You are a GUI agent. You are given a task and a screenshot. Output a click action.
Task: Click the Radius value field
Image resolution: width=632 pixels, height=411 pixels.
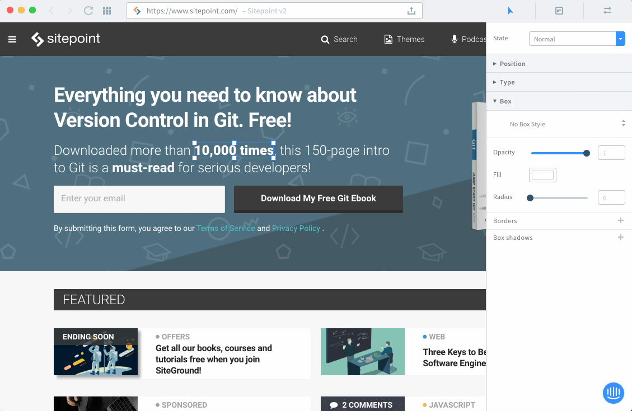(611, 197)
